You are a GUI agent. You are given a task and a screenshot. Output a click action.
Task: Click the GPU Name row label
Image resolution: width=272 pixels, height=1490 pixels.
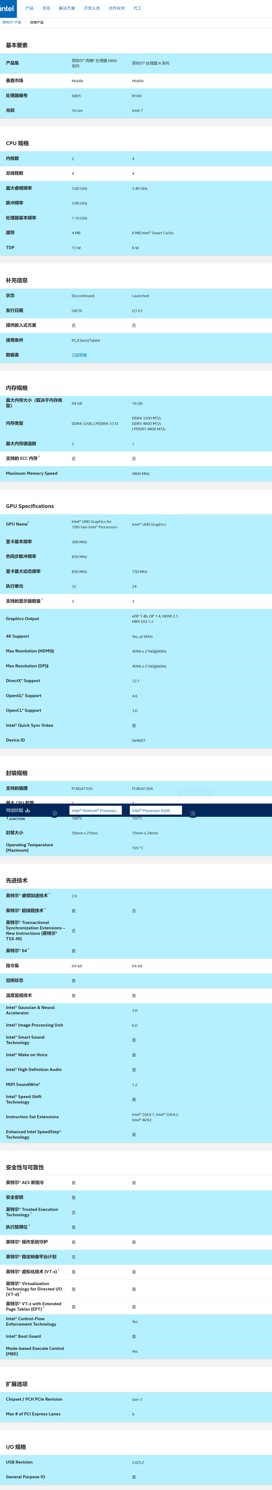17,524
